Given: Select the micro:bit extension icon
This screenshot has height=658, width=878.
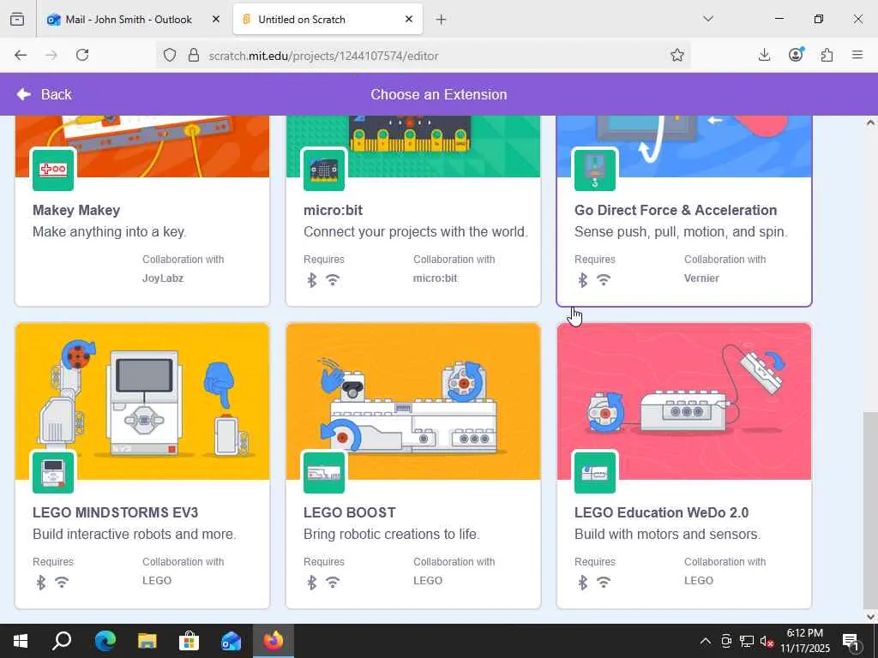Looking at the screenshot, I should [x=323, y=170].
